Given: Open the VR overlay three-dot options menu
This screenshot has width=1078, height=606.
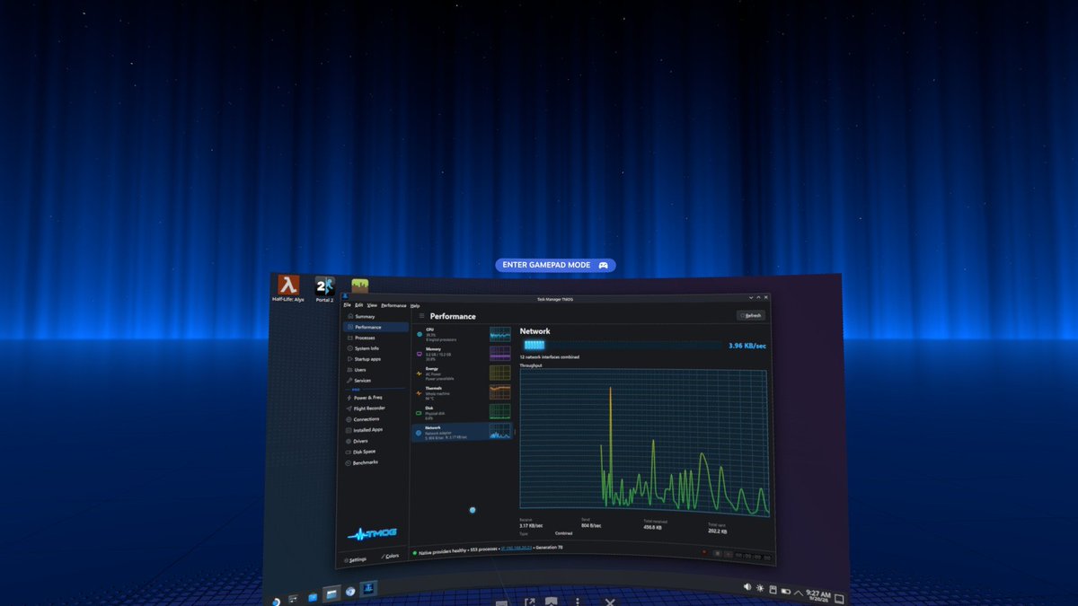Looking at the screenshot, I should [x=577, y=602].
